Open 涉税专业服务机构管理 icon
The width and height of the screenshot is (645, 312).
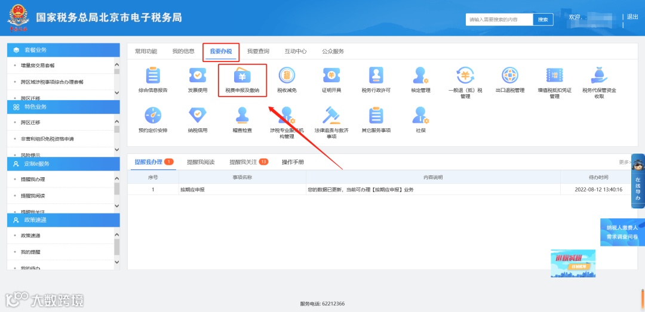tap(287, 115)
